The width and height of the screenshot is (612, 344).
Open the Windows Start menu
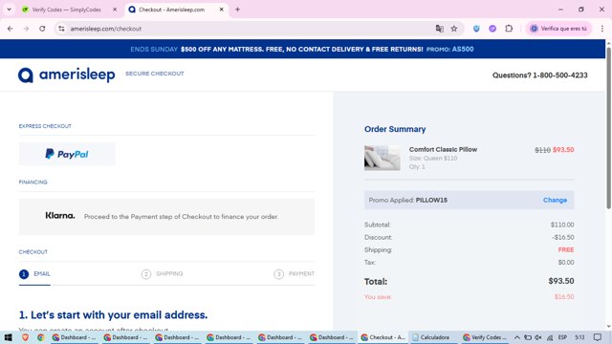[x=9, y=337]
